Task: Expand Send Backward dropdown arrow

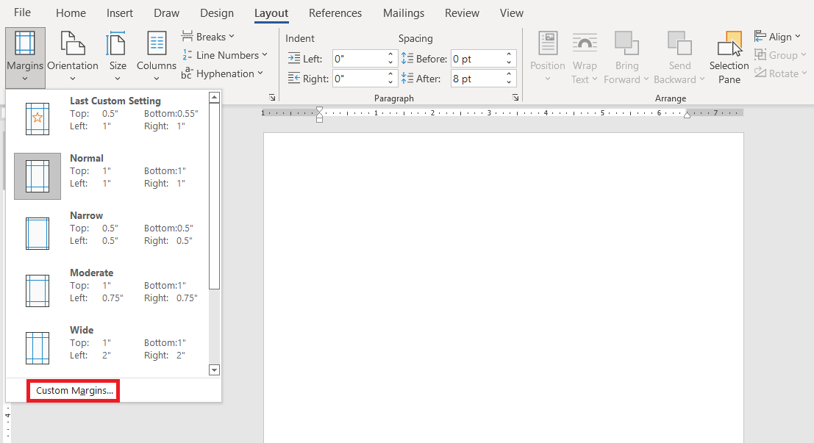Action: (702, 79)
